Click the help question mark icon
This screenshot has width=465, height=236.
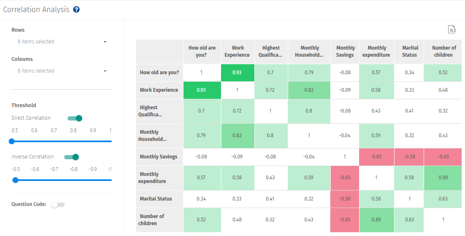76,10
